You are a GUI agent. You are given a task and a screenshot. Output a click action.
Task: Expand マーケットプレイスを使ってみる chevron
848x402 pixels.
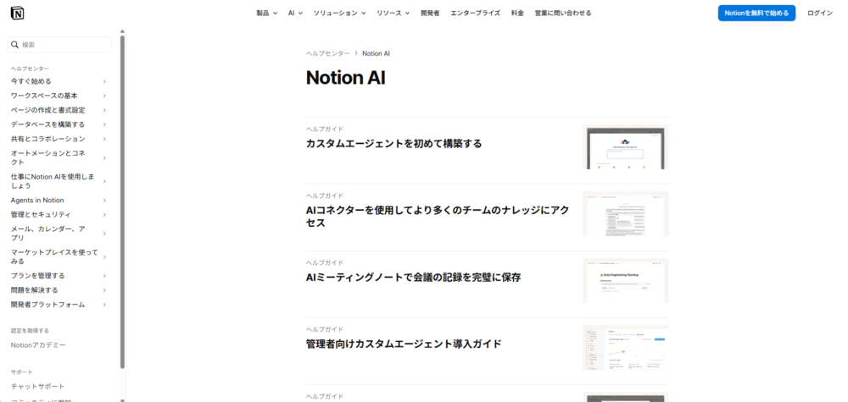[x=104, y=256]
